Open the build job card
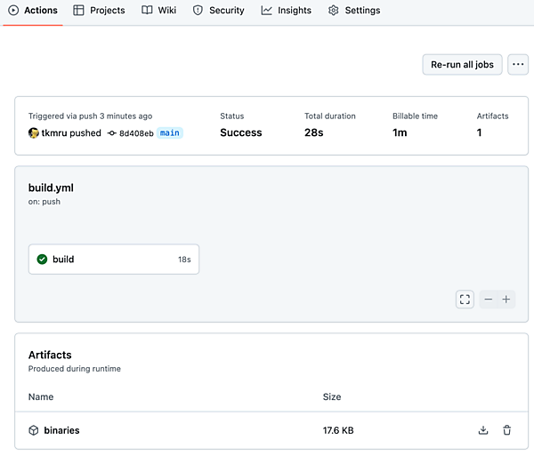Viewport: 534px width, 456px height. click(x=114, y=260)
